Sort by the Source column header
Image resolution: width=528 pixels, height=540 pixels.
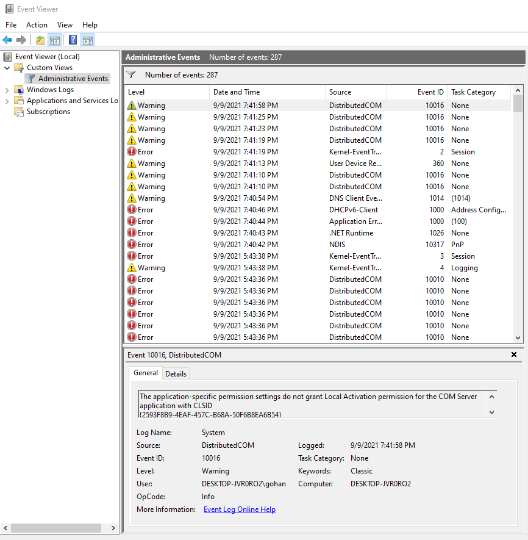point(355,92)
